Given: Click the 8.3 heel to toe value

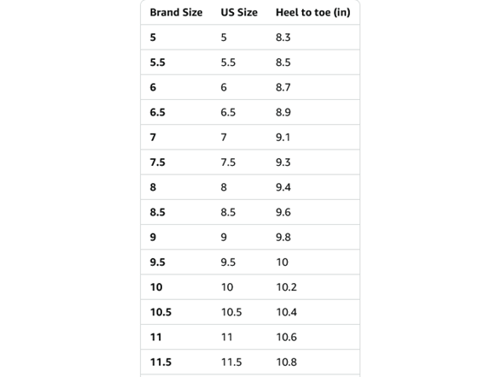Looking at the screenshot, I should tap(283, 38).
